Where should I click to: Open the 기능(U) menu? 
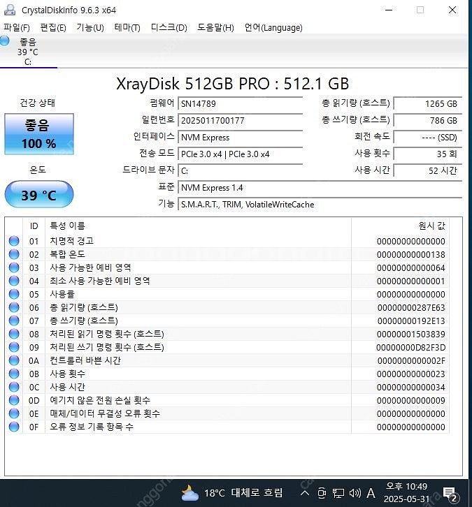click(x=90, y=28)
